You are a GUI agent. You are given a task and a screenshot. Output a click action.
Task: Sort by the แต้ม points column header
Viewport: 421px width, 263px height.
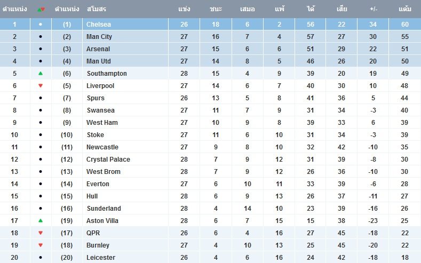click(x=405, y=9)
